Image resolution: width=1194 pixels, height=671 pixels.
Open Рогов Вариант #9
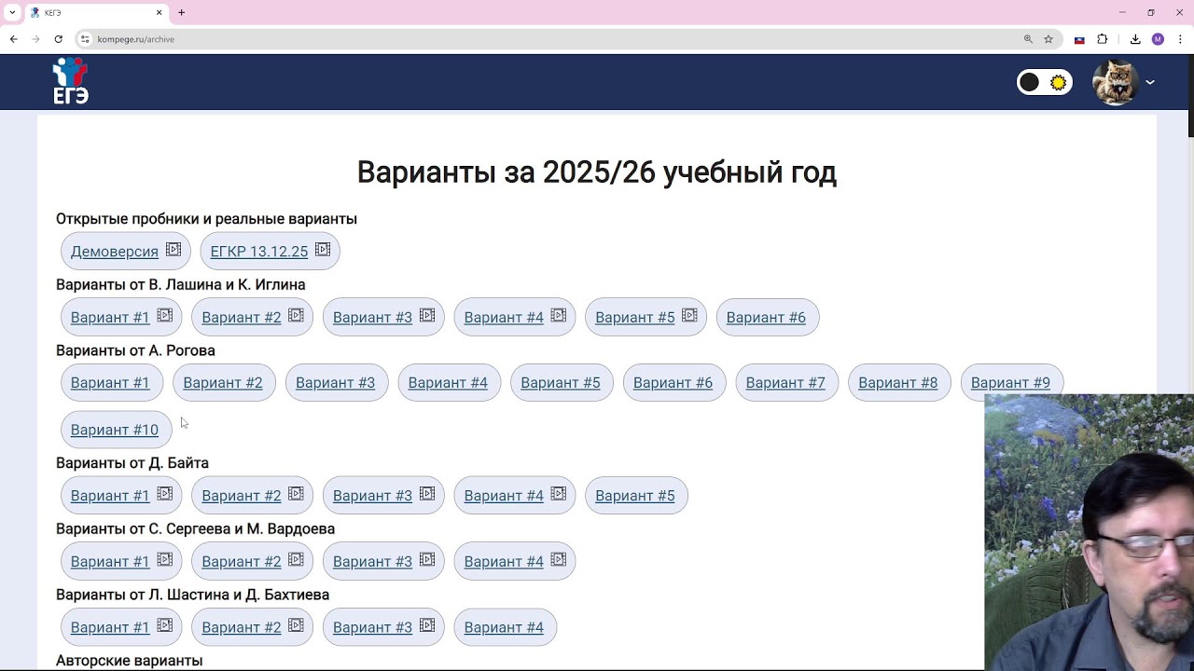click(1010, 383)
